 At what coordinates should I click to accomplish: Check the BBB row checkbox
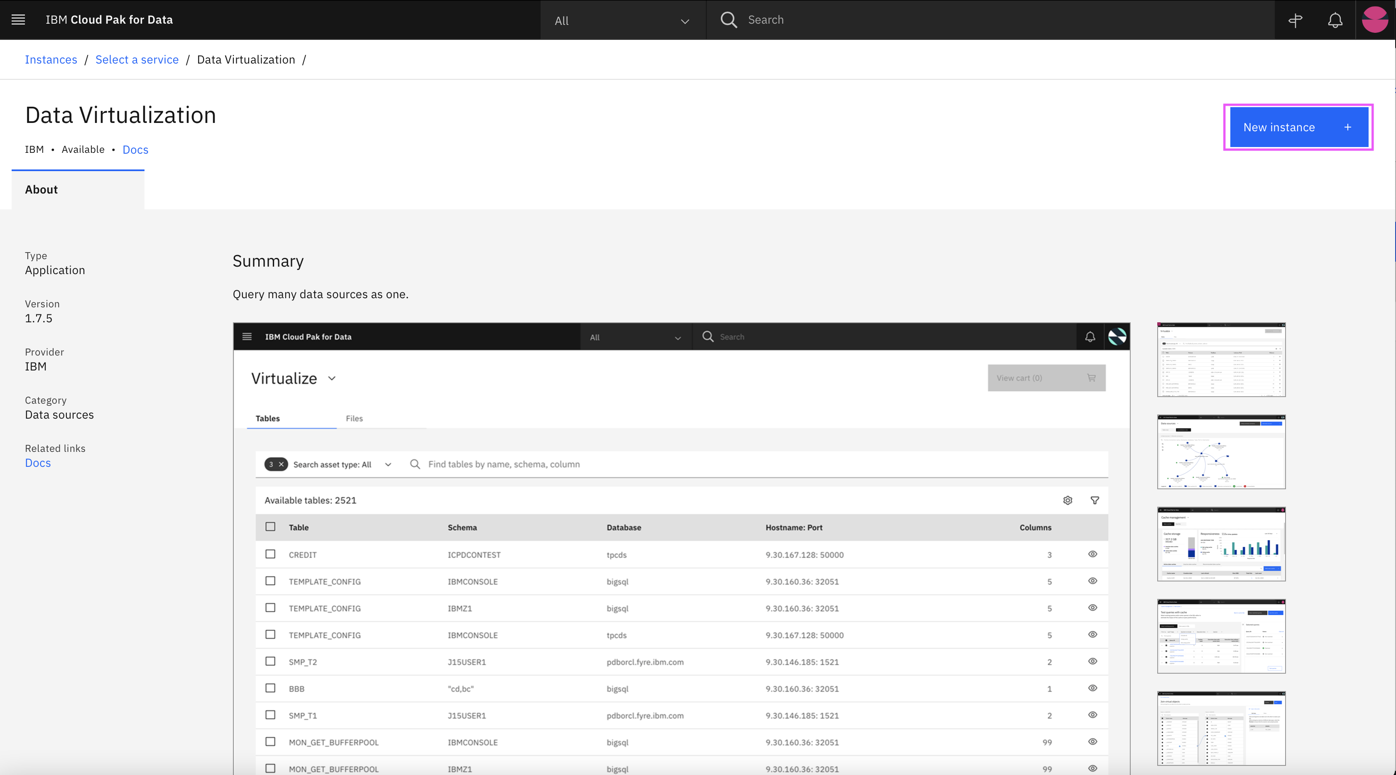270,688
